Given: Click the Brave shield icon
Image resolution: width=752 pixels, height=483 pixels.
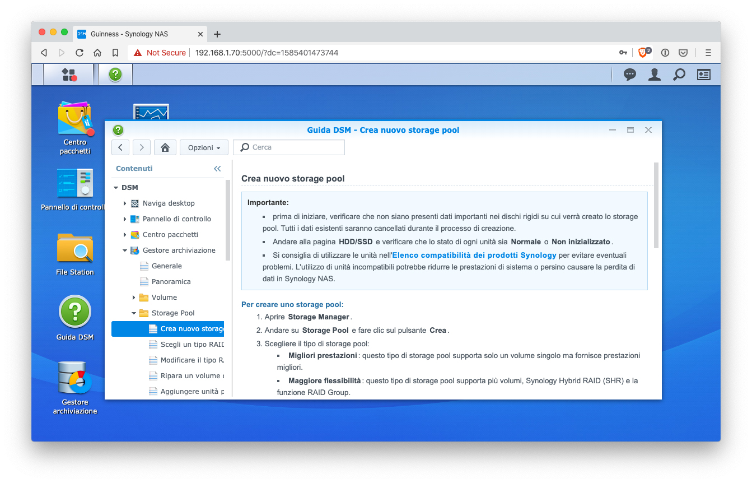Looking at the screenshot, I should click(644, 52).
